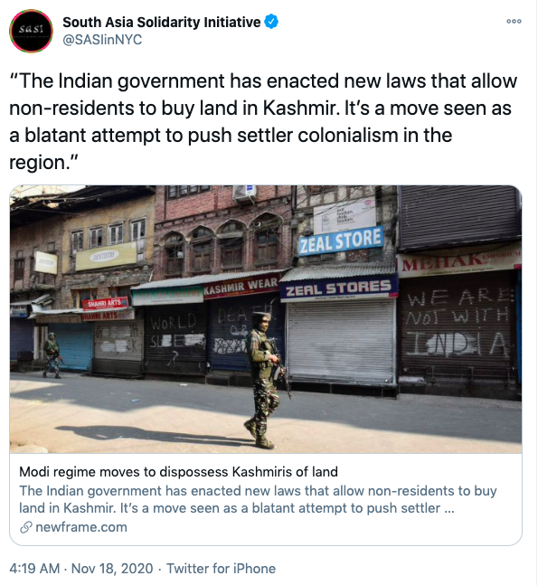Image resolution: width=538 pixels, height=585 pixels.
Task: Click the chain link icon beside newframe.com
Action: click(25, 527)
